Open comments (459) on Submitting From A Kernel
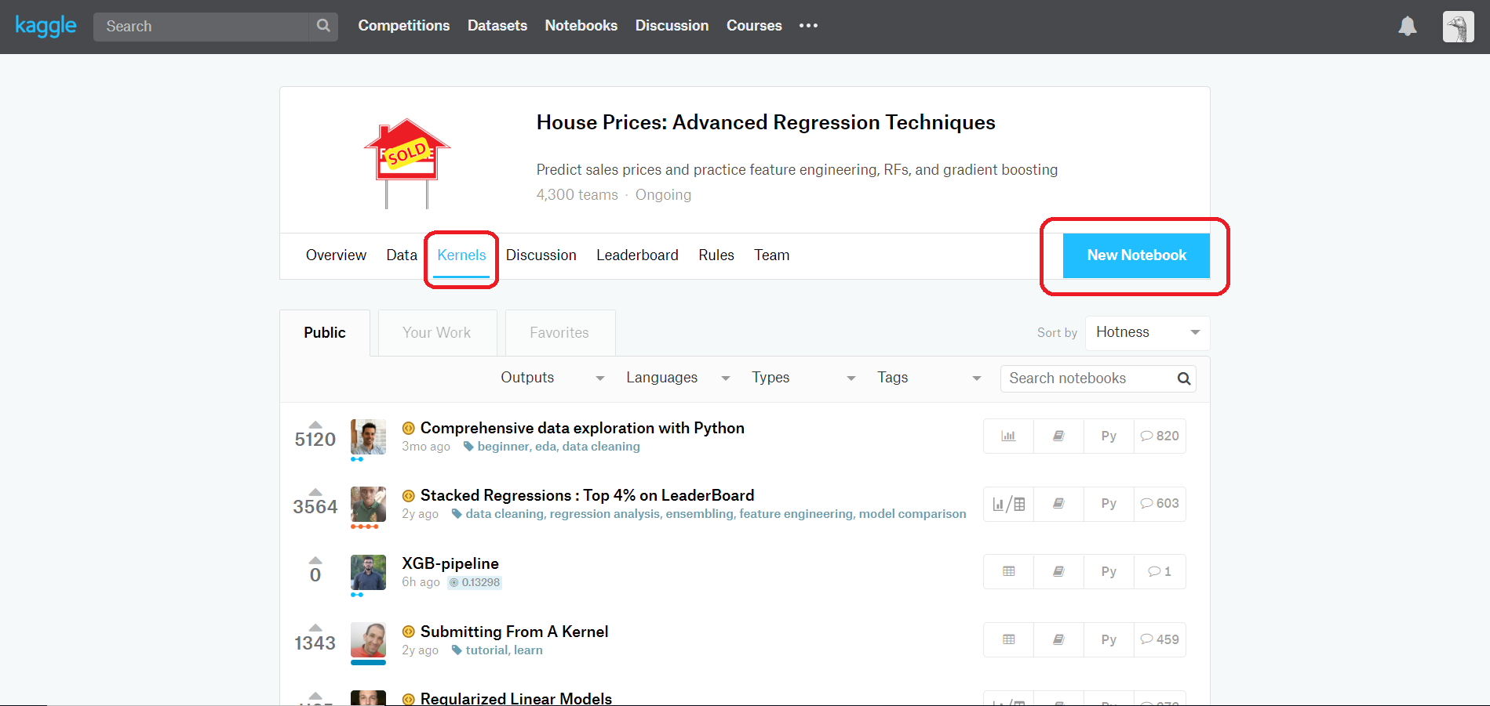This screenshot has height=706, width=1490. [x=1159, y=639]
